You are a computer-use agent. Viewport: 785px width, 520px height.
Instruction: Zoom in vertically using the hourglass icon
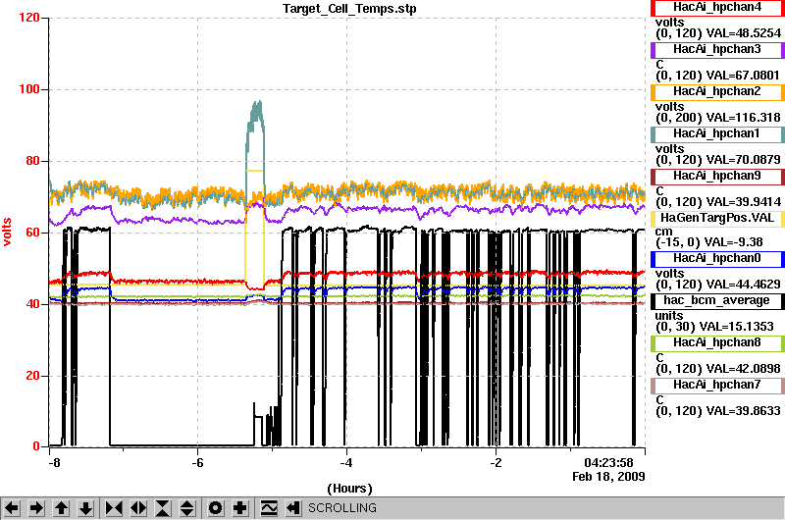(x=163, y=508)
